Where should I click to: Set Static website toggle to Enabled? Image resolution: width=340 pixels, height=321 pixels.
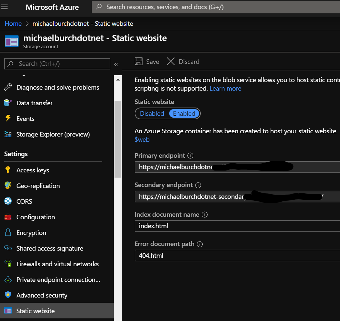pyautogui.click(x=184, y=113)
